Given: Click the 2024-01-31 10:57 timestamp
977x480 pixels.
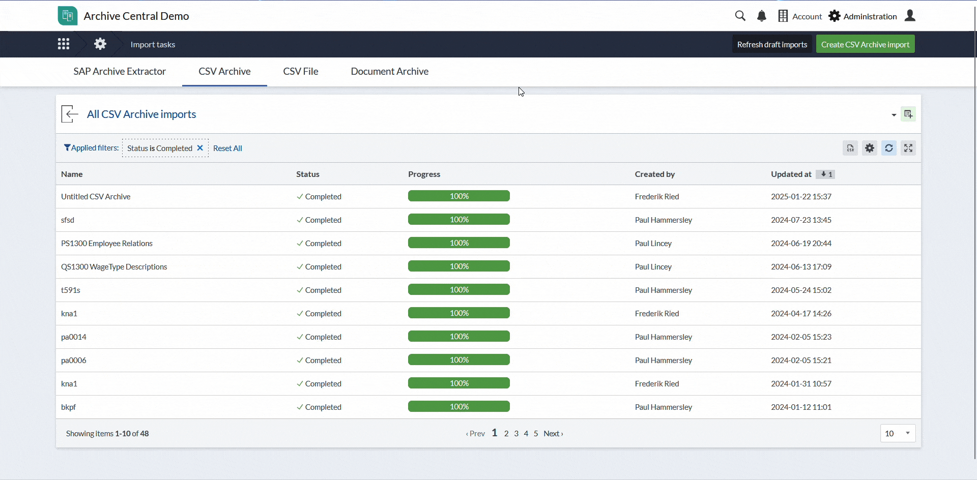Looking at the screenshot, I should pyautogui.click(x=801, y=384).
